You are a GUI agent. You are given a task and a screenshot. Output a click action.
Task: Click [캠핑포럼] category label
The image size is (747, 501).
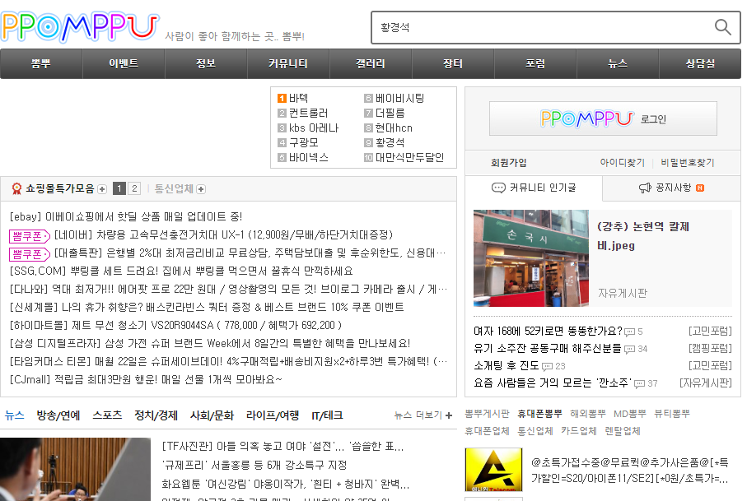click(x=710, y=349)
